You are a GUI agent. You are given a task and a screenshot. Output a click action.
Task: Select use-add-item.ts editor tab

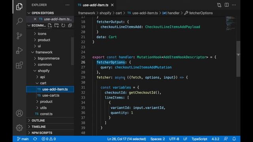click(x=96, y=5)
